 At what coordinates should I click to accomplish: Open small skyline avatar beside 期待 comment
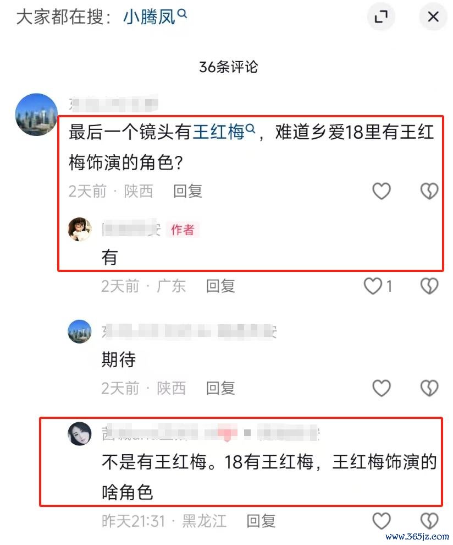(80, 331)
